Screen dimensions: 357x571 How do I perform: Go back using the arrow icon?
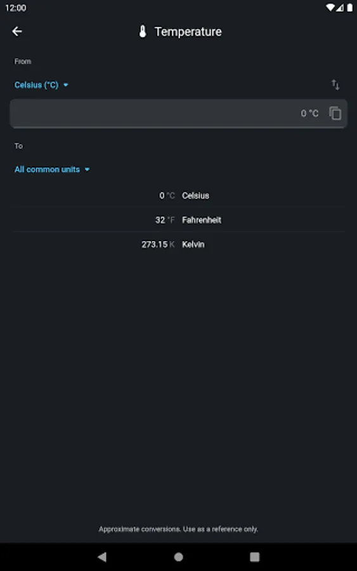point(17,31)
